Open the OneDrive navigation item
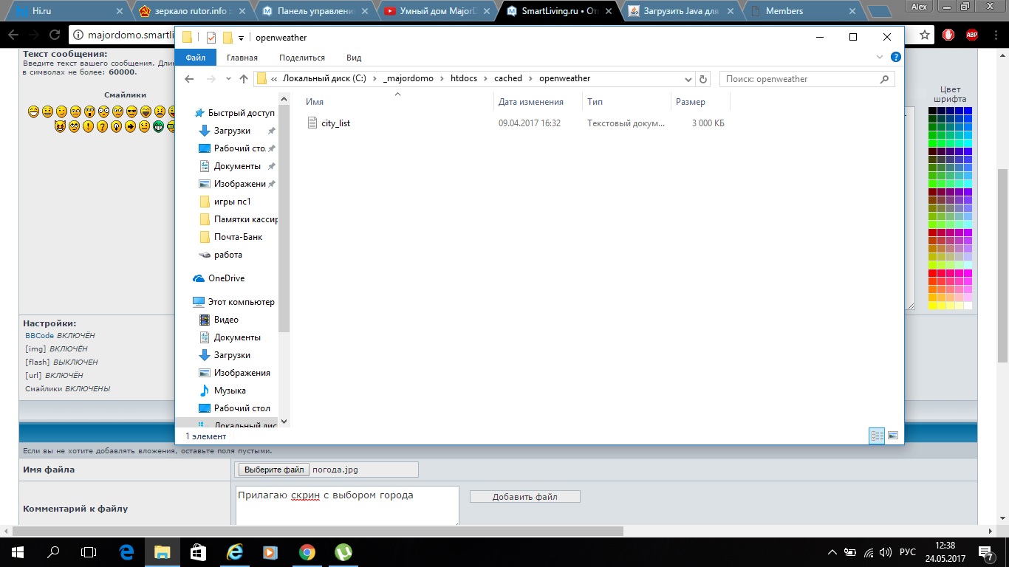This screenshot has height=567, width=1009. coord(226,278)
